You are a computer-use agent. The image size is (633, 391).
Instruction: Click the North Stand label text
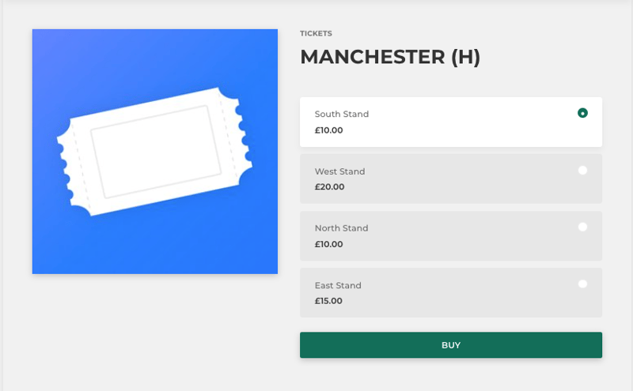(341, 228)
